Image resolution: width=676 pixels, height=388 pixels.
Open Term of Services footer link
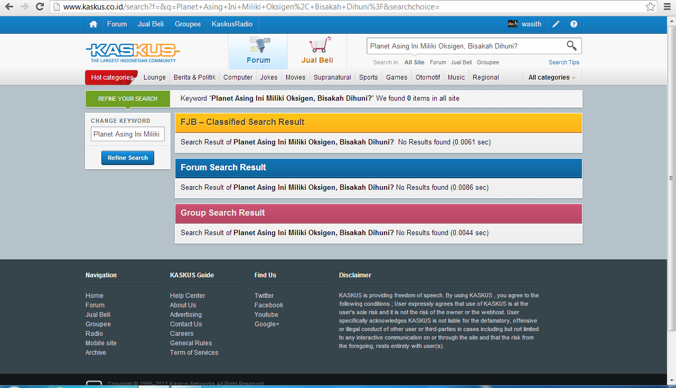(x=194, y=353)
